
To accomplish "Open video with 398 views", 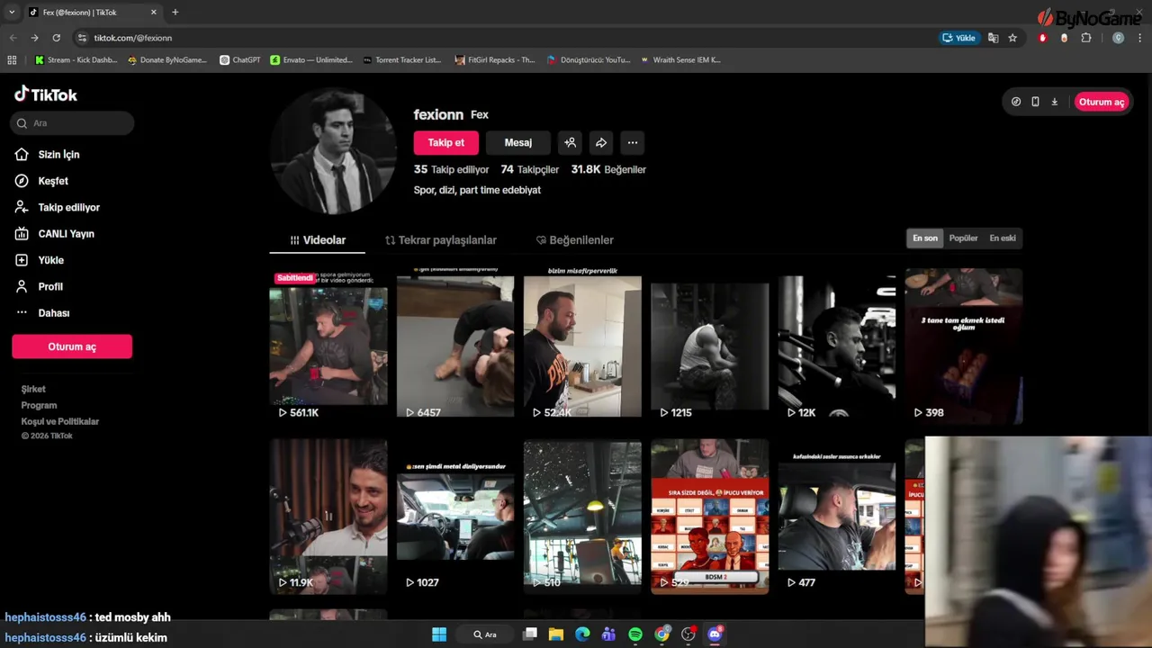I will pos(964,346).
